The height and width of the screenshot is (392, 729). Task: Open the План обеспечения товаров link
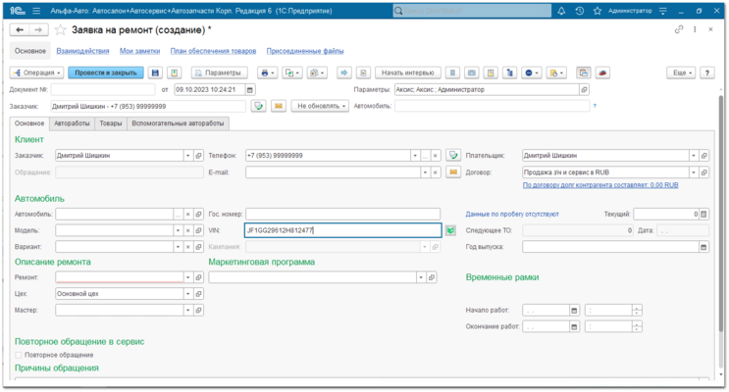213,51
